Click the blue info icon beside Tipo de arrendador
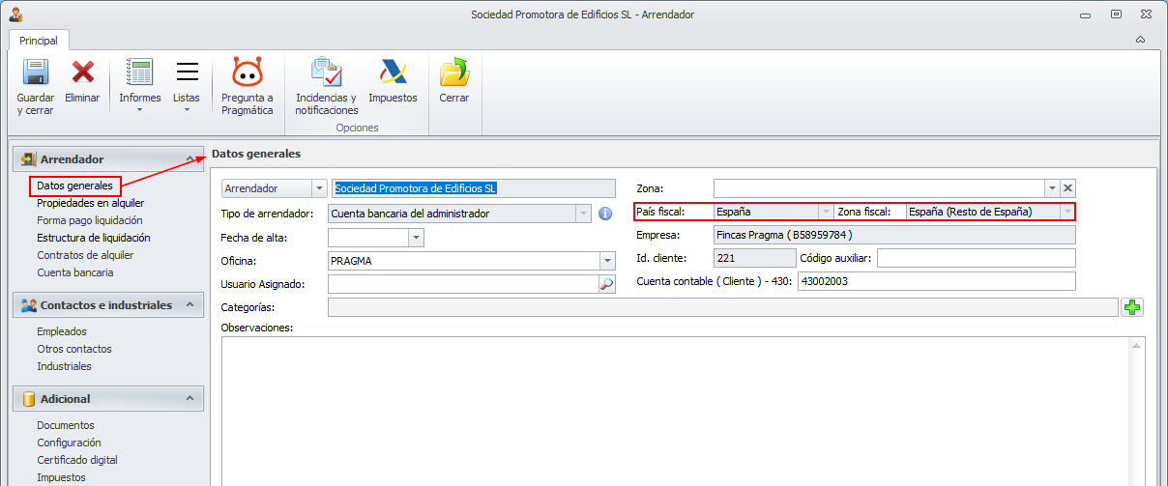Image resolution: width=1168 pixels, height=486 pixels. pyautogui.click(x=605, y=214)
